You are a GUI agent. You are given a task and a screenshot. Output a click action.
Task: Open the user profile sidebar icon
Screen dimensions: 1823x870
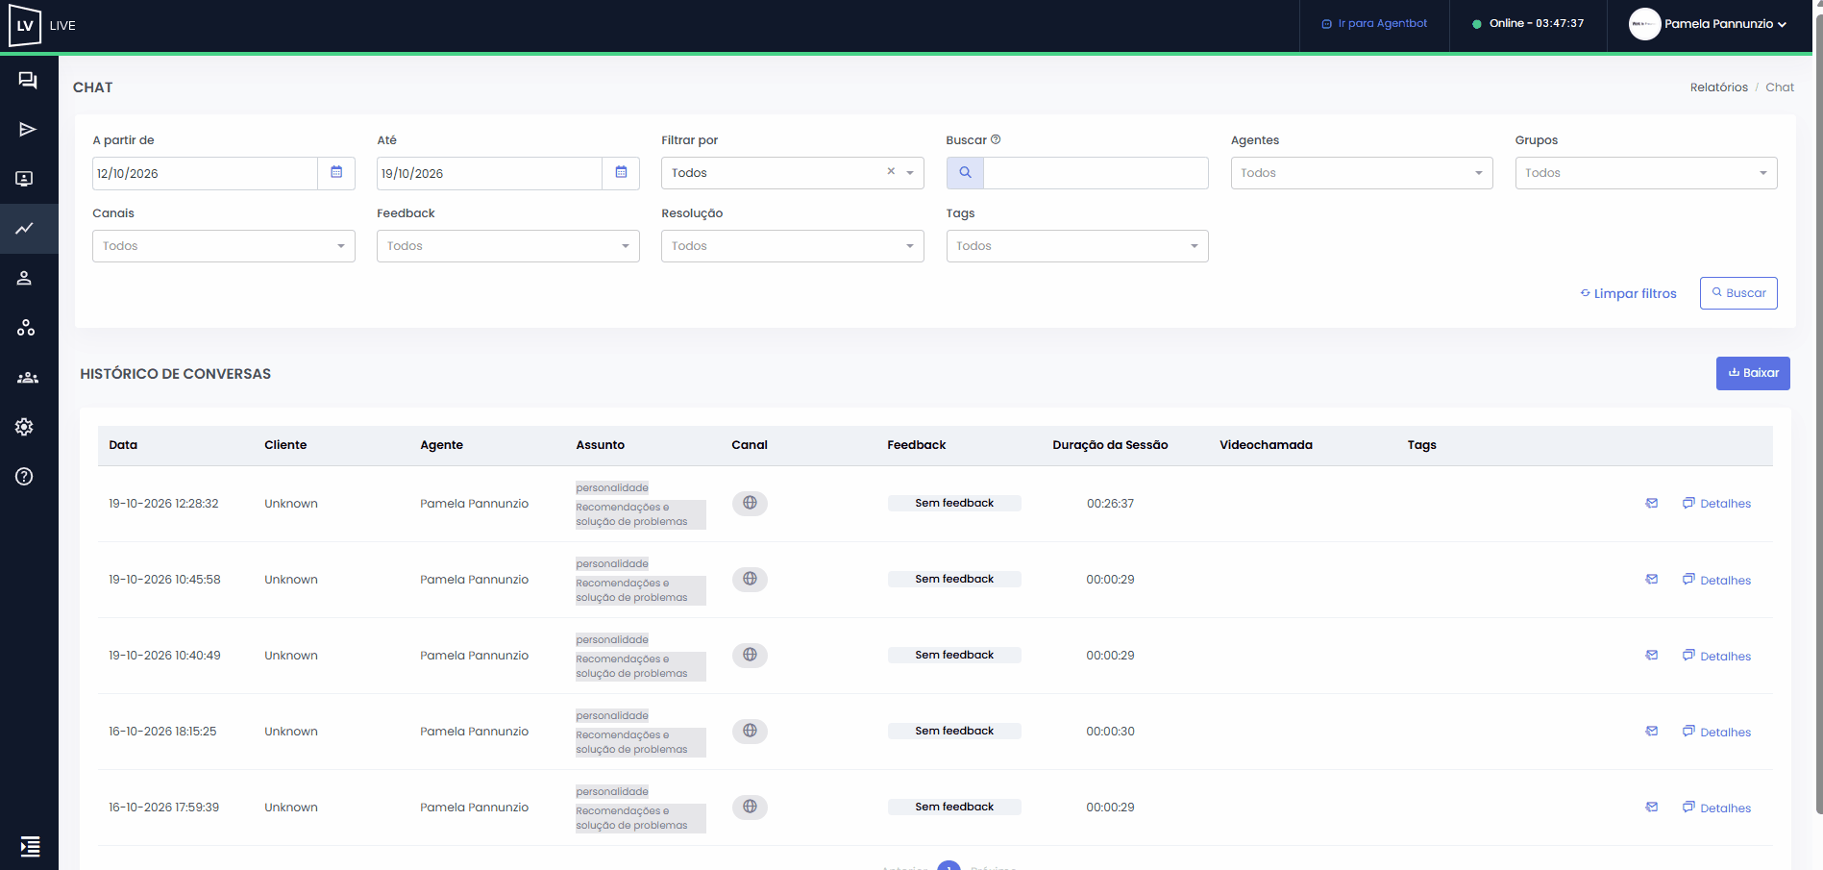(x=25, y=278)
